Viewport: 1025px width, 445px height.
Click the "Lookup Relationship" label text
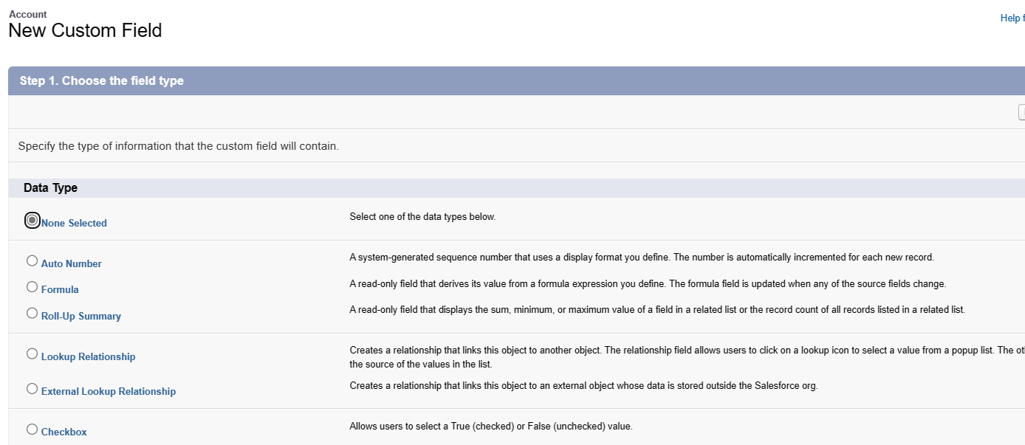[x=89, y=356]
